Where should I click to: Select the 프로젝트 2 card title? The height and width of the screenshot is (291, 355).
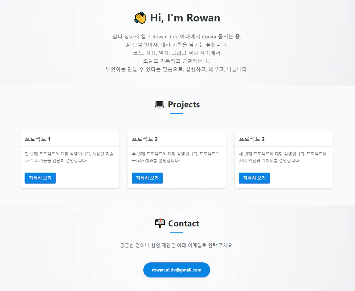coord(145,139)
